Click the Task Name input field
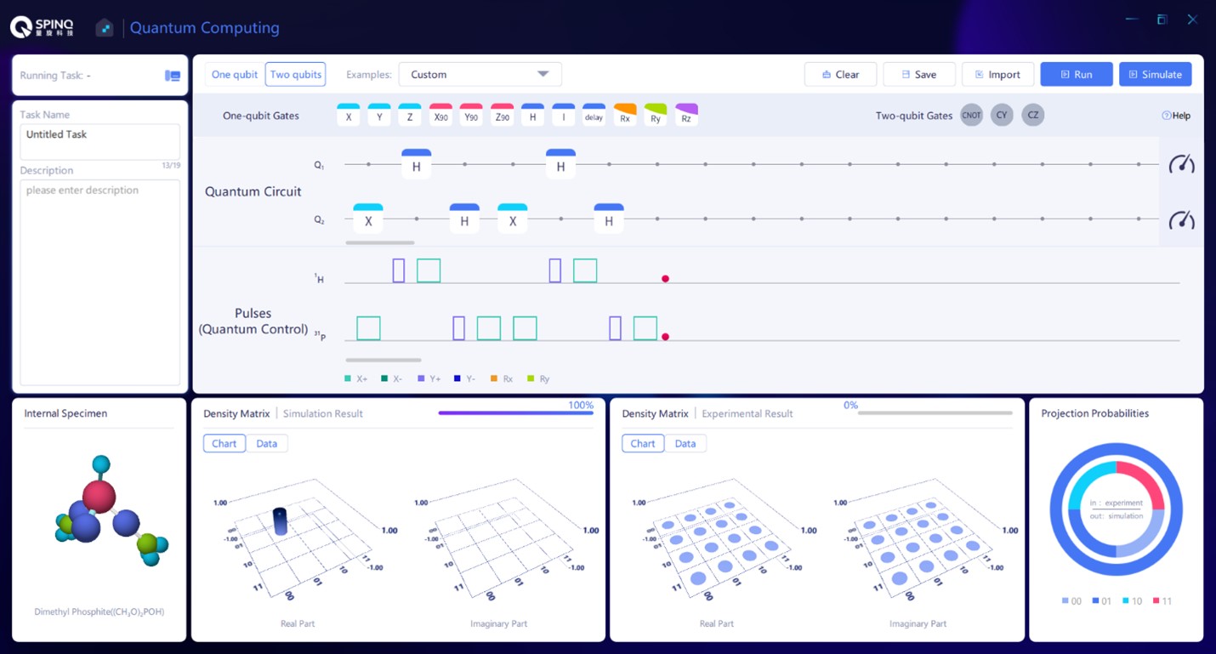This screenshot has width=1216, height=654. (100, 141)
